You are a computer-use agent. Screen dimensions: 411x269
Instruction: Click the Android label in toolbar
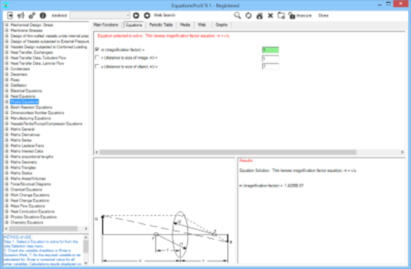59,15
